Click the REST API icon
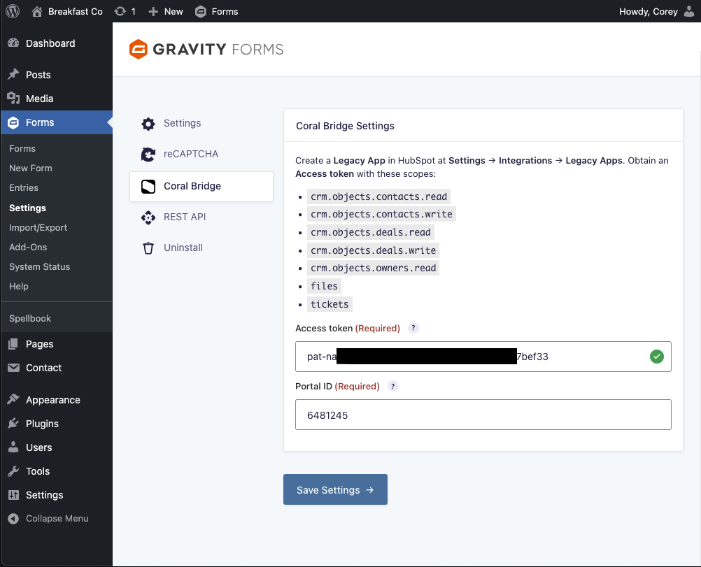This screenshot has width=701, height=567. click(148, 217)
